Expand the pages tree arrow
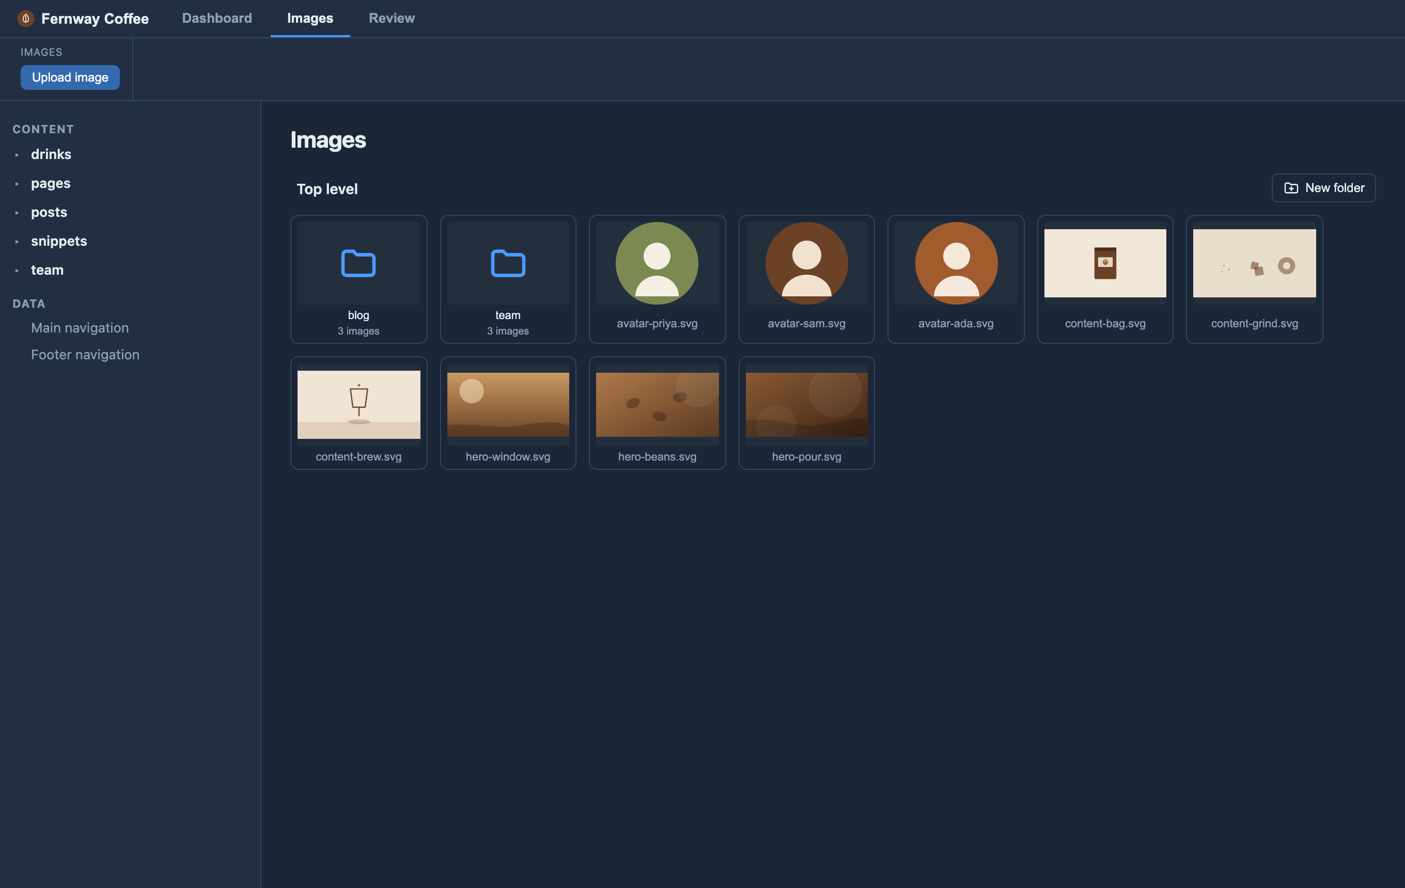Viewport: 1405px width, 888px height. click(x=17, y=184)
